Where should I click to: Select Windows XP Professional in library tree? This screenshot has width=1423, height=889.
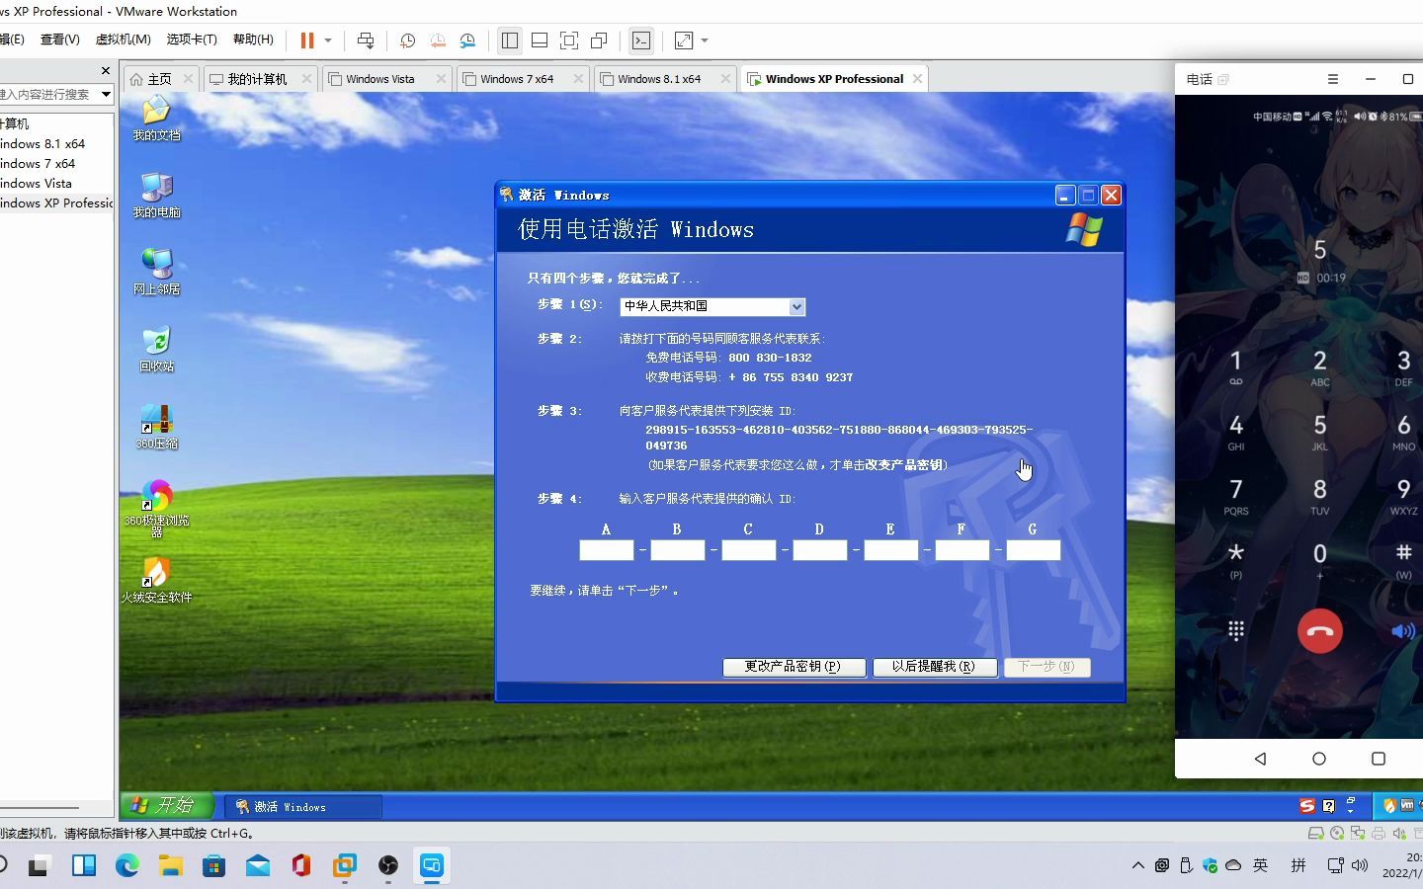56,202
